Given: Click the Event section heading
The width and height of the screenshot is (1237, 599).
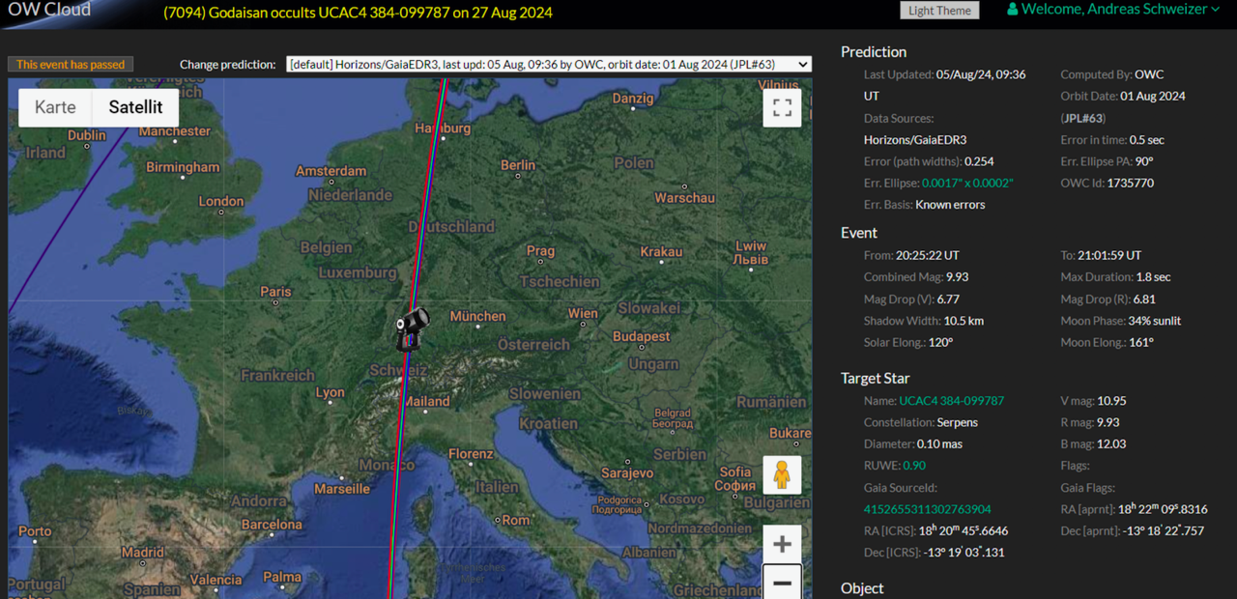Looking at the screenshot, I should [859, 233].
